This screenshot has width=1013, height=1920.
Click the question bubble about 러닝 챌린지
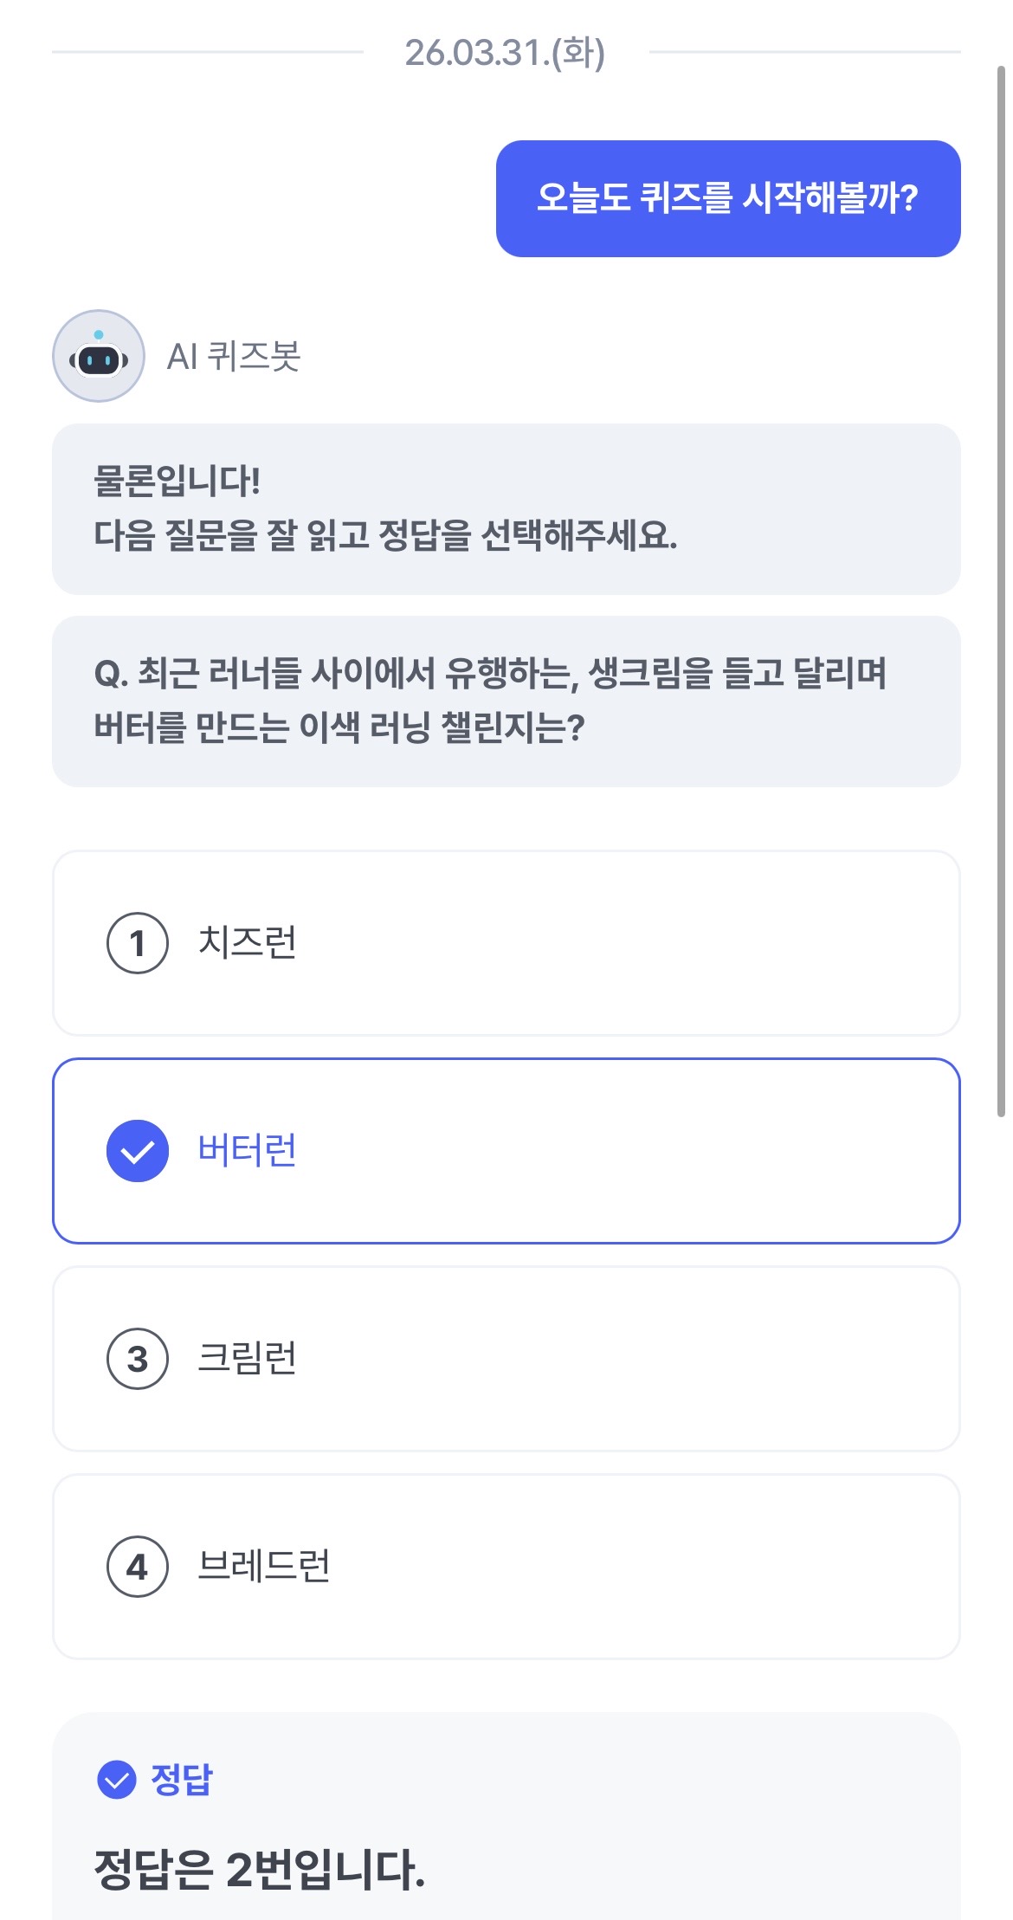click(x=506, y=701)
